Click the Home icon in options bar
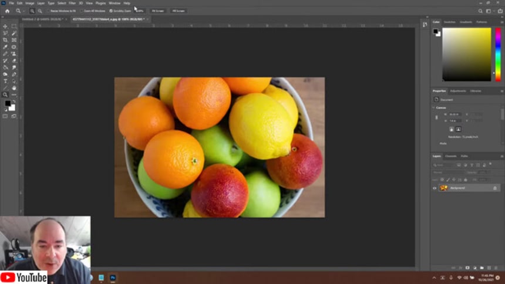 point(7,11)
